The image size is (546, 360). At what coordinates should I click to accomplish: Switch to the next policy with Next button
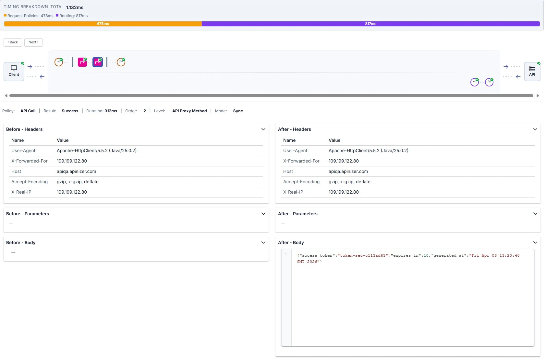[33, 42]
